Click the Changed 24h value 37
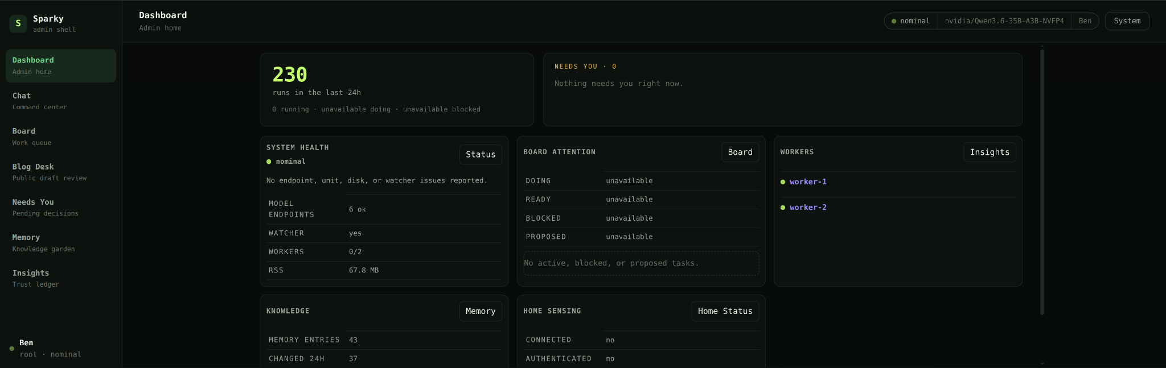 click(x=353, y=359)
